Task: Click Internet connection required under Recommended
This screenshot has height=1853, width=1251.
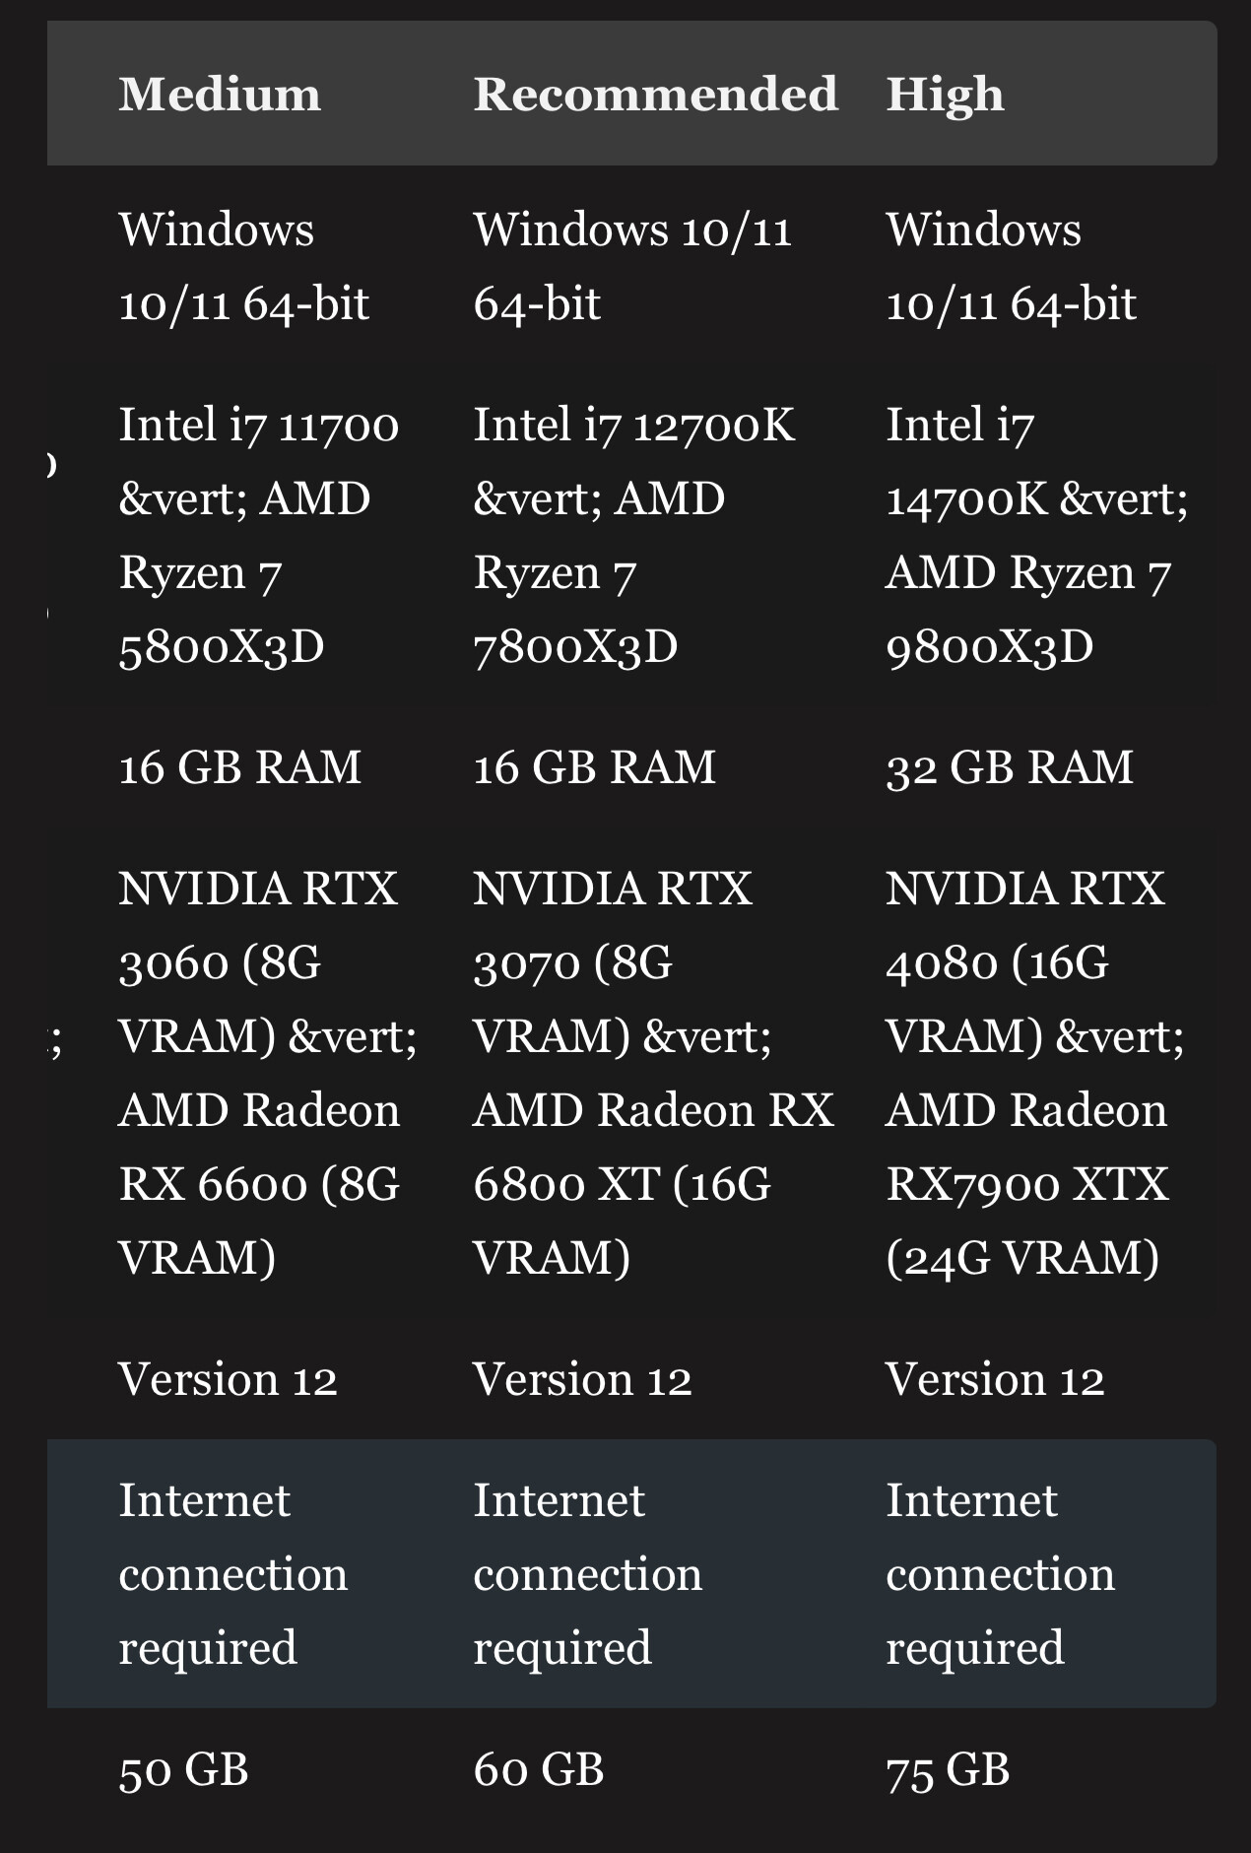Action: point(587,1573)
